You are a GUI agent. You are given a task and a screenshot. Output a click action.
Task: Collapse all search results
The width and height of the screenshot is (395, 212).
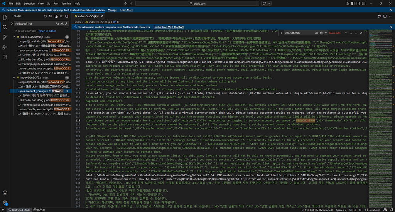[x=66, y=16]
